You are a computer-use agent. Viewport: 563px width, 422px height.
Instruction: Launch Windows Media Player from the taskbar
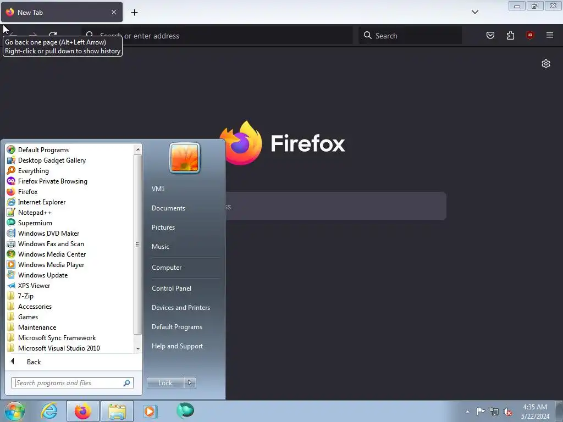coord(151,411)
